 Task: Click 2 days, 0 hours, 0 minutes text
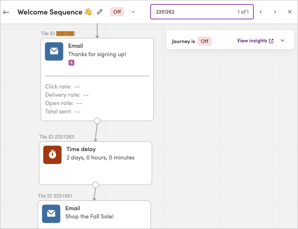pos(100,157)
